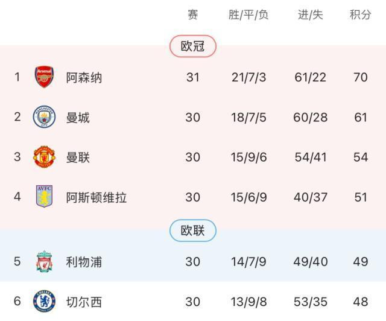Click the 进/失 column header
Screen dimensions: 386x321
coord(311,15)
